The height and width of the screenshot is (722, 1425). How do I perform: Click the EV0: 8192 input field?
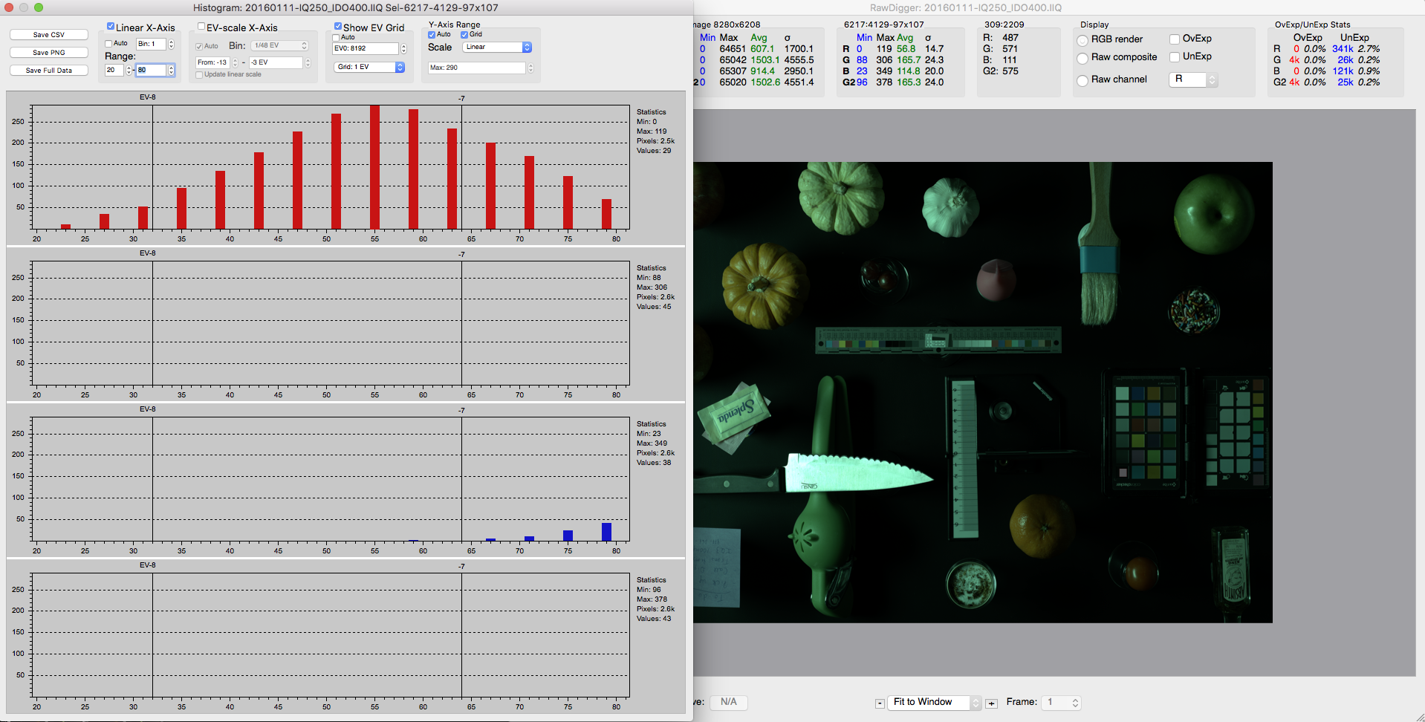pyautogui.click(x=365, y=49)
